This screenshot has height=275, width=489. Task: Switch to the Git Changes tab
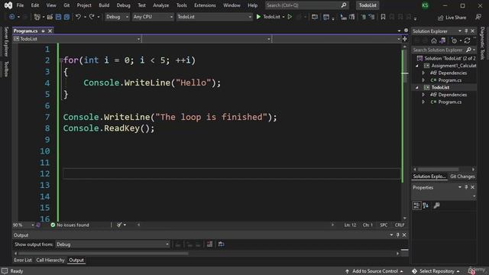462,176
